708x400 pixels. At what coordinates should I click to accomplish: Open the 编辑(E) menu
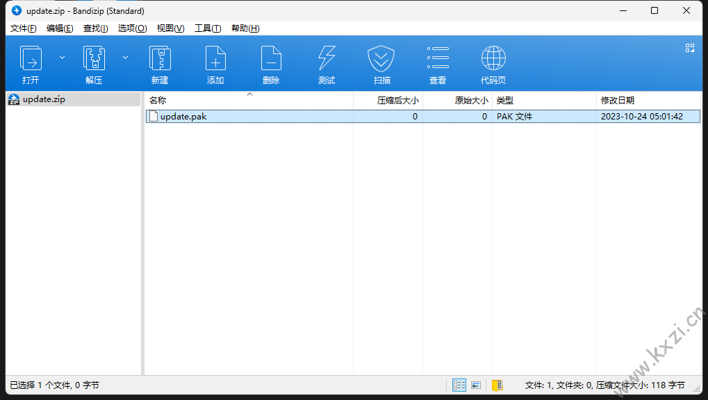tap(60, 28)
